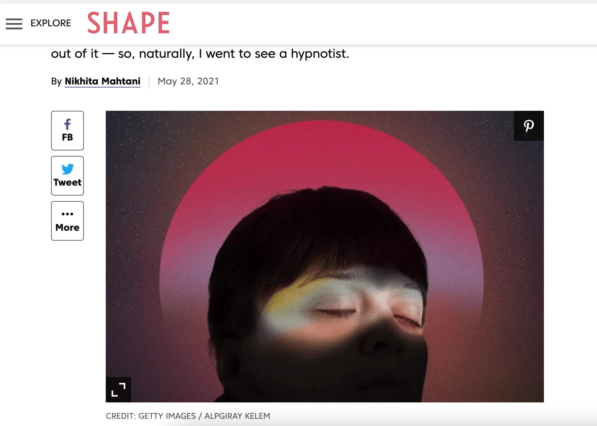The height and width of the screenshot is (426, 597).
Task: Click the subtitle mentioning a hypnotist
Action: [200, 54]
